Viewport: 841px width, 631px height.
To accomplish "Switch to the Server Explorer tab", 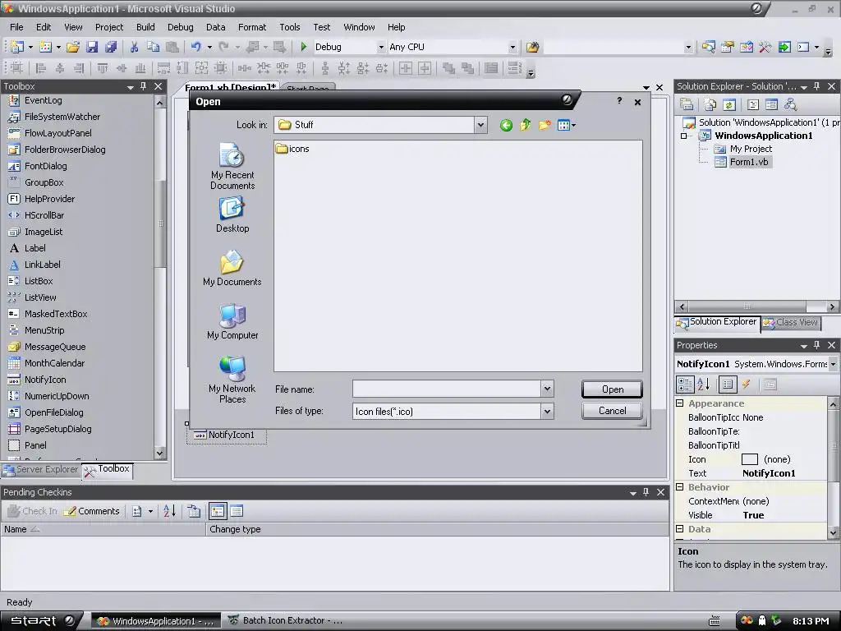I will coord(41,469).
